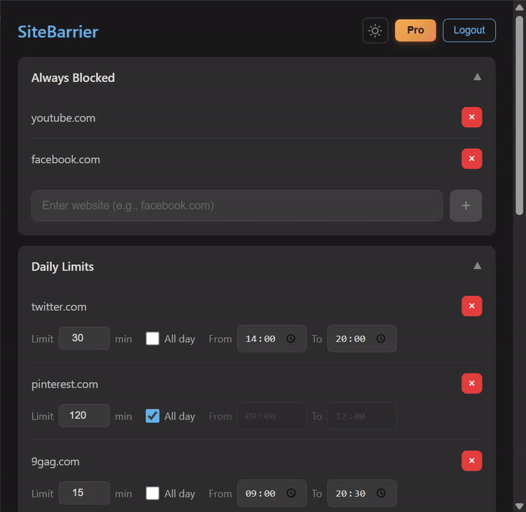The image size is (526, 512).
Task: Open clock picker in twitter.com From time
Action: (291, 339)
